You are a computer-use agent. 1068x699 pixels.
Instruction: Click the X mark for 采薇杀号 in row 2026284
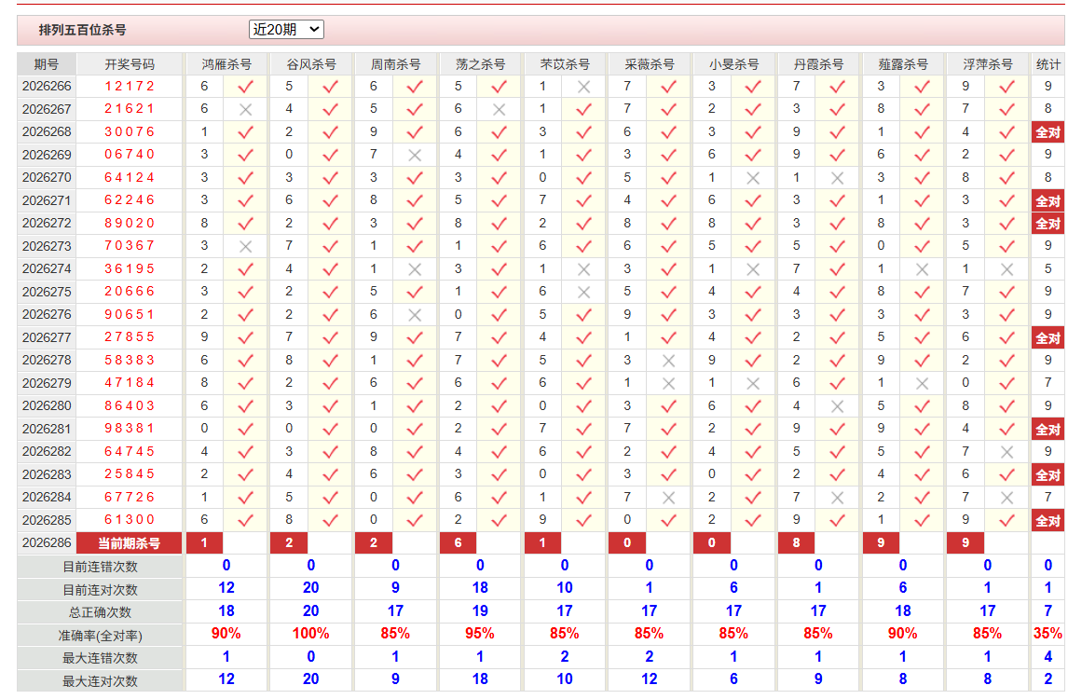pyautogui.click(x=668, y=498)
